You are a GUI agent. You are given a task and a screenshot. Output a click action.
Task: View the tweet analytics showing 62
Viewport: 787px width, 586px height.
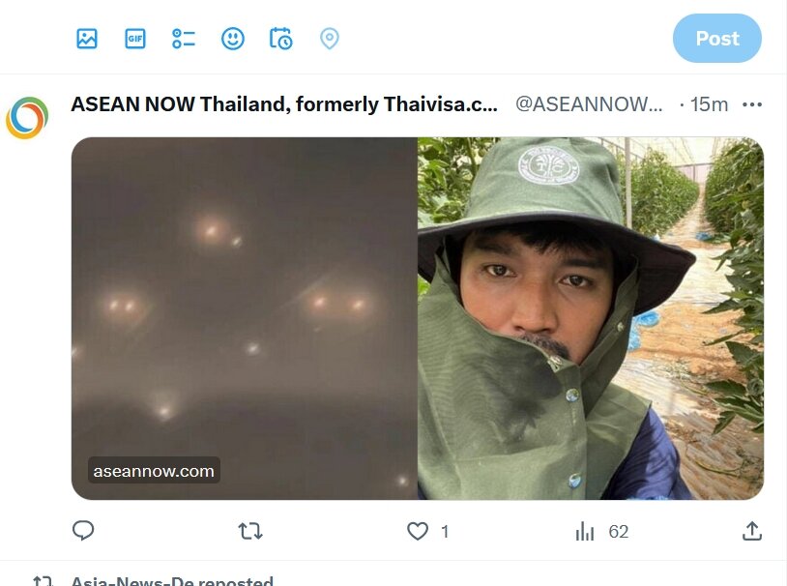602,531
